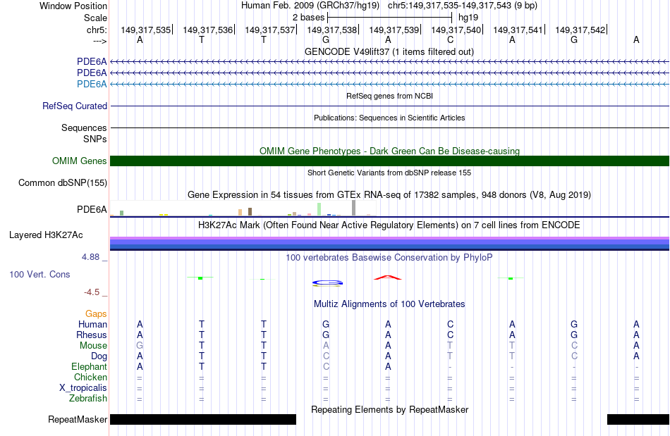The image size is (670, 436).
Task: Click the RefSeq Curated intron line
Action: coord(389,106)
